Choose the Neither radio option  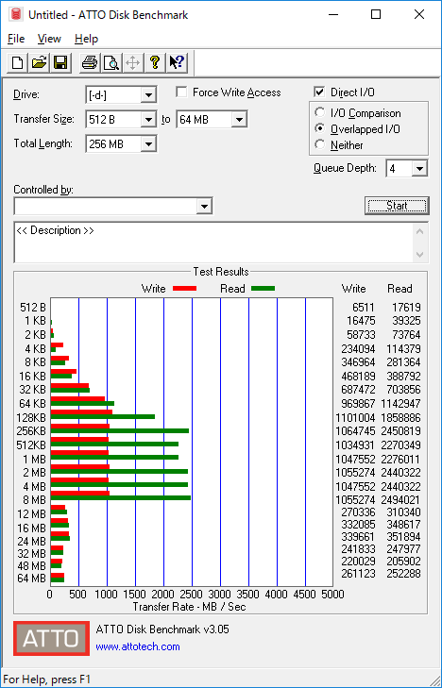pos(319,144)
